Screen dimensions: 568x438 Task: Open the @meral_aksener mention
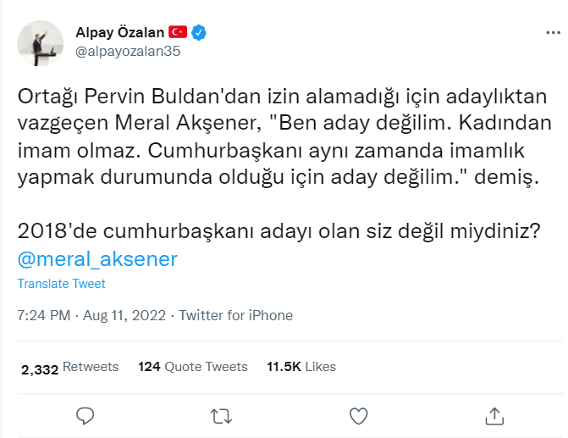[x=97, y=258]
